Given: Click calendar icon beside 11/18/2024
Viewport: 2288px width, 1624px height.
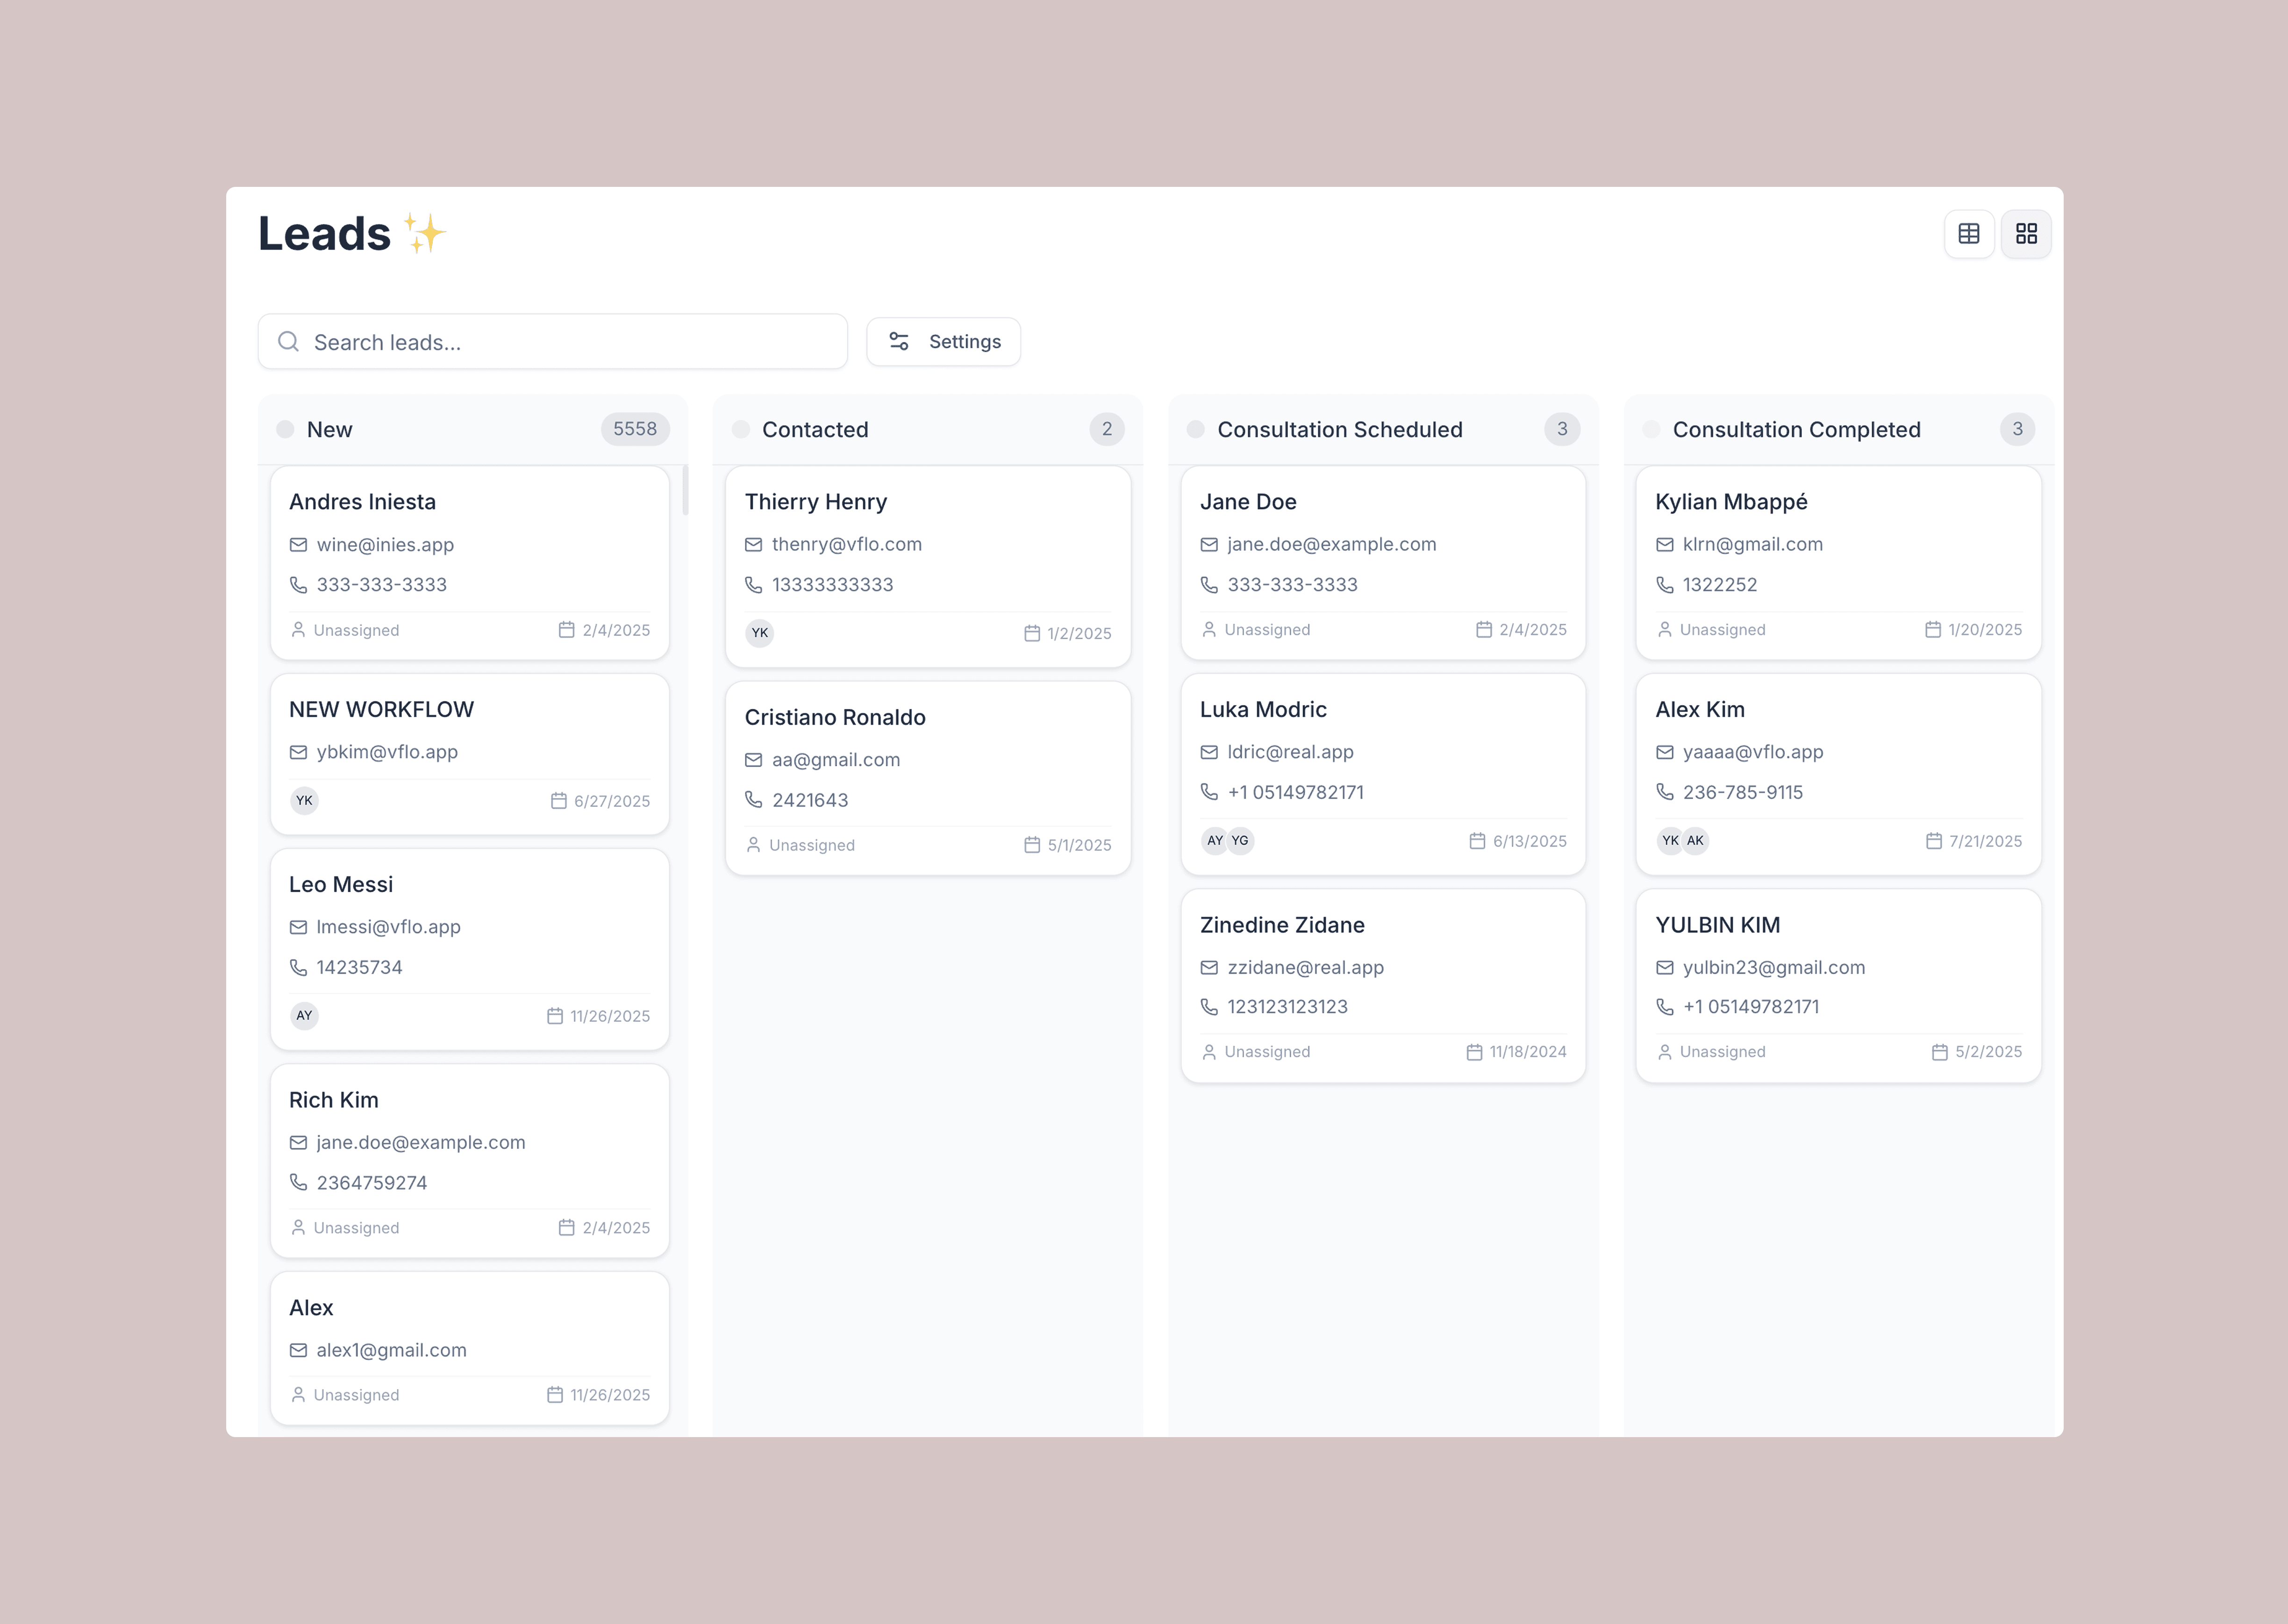Looking at the screenshot, I should (x=1474, y=1052).
